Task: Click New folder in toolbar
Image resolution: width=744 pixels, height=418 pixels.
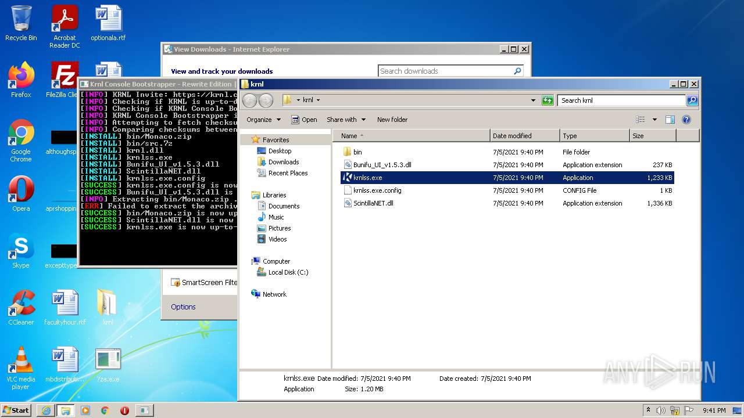Action: [x=392, y=120]
